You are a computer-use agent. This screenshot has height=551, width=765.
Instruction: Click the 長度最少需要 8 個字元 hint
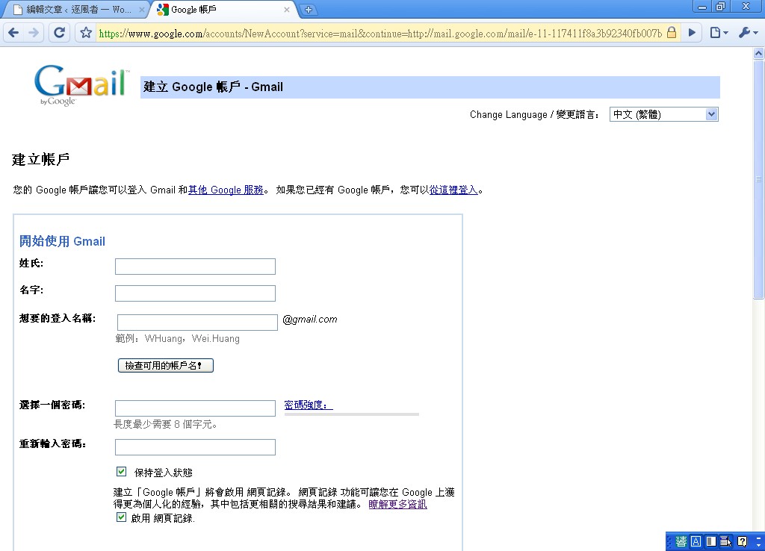coord(165,424)
